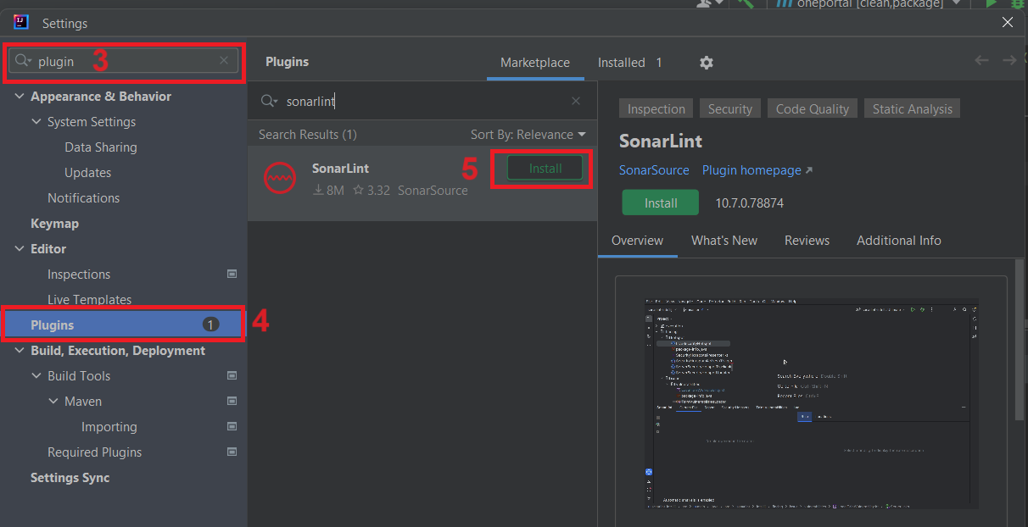This screenshot has width=1028, height=527.
Task: Click the magnifier icon beside 'sonarlint' search
Action: tap(269, 101)
